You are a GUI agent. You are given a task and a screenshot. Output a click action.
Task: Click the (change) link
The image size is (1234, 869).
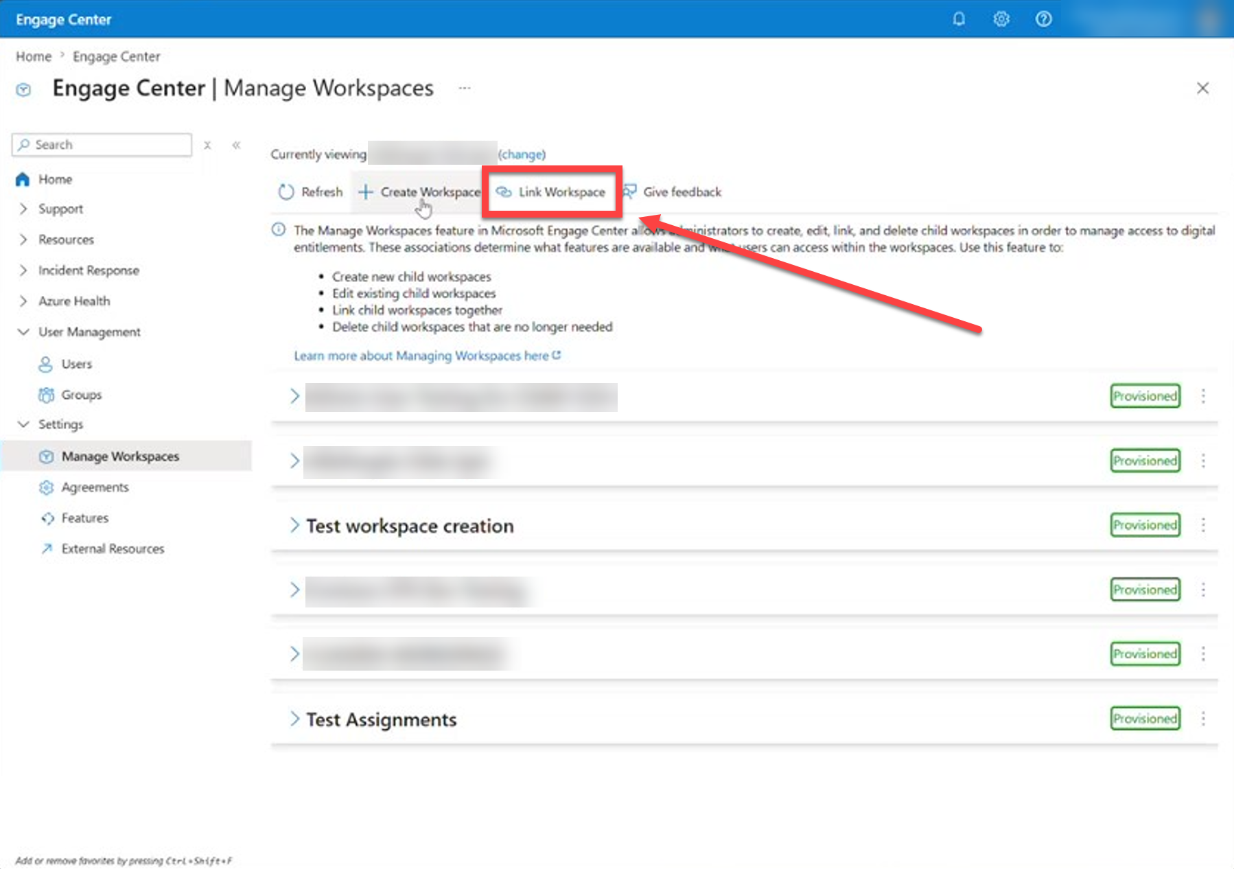click(522, 154)
